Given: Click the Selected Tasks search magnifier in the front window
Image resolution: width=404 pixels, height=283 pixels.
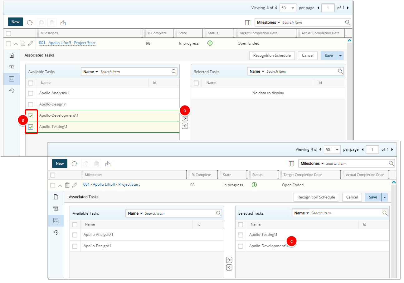Looking at the screenshot, I should coord(385,213).
